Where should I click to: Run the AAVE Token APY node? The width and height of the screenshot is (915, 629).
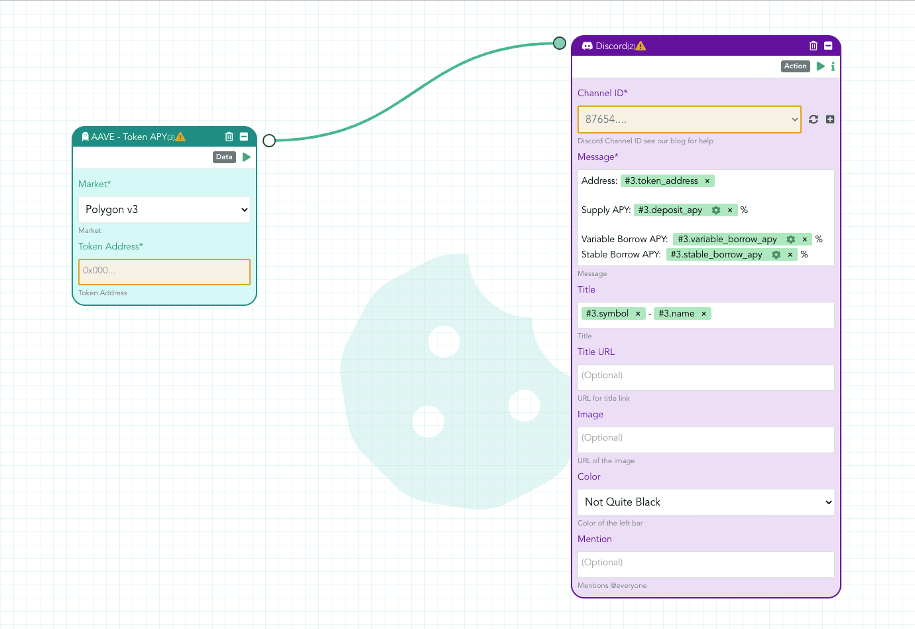coord(247,157)
